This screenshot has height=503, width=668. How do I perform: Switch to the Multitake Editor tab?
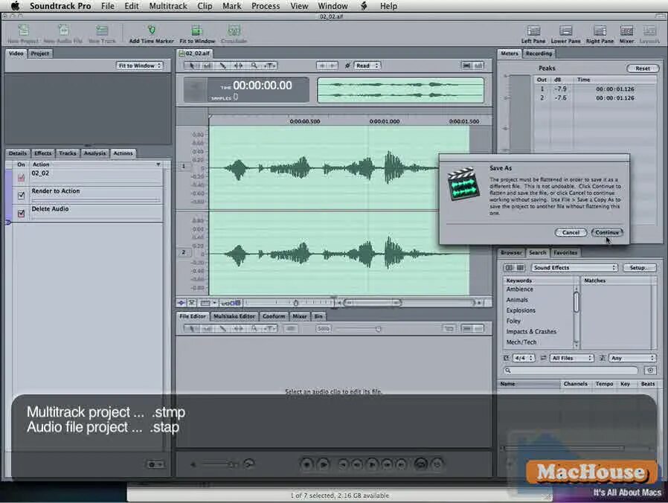(x=234, y=316)
